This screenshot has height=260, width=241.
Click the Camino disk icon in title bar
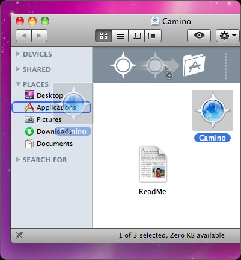tap(155, 21)
